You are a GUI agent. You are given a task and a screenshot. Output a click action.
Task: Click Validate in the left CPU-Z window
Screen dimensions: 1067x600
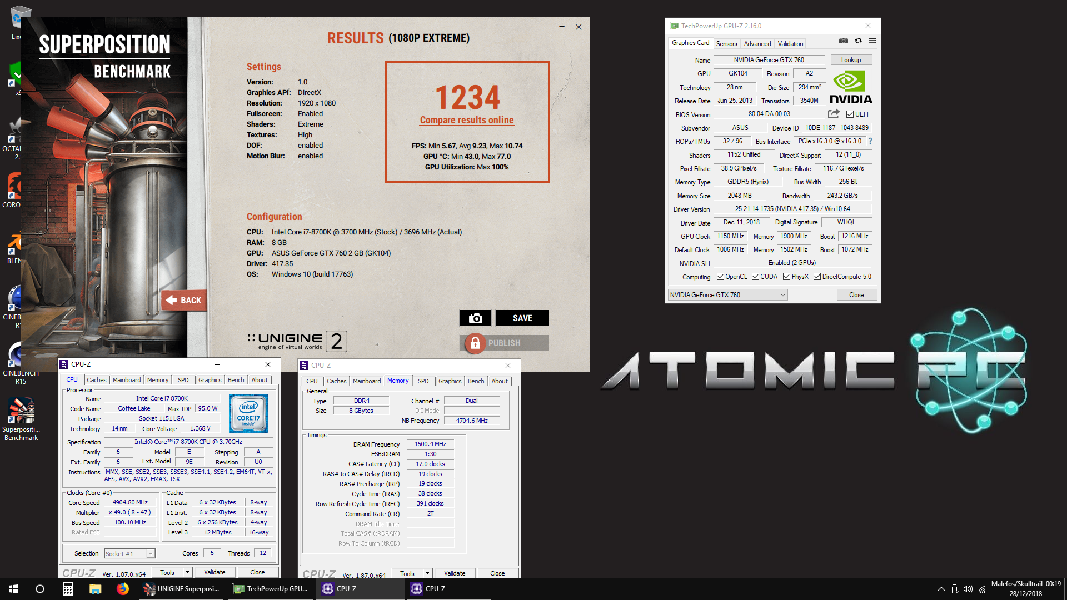[215, 572]
